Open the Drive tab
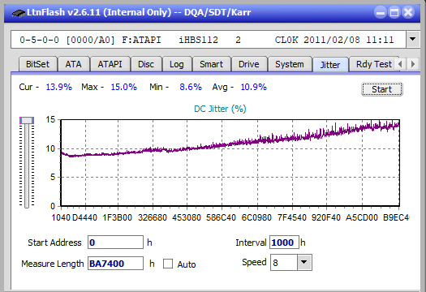Screen dimensions: 426x292 point(249,64)
